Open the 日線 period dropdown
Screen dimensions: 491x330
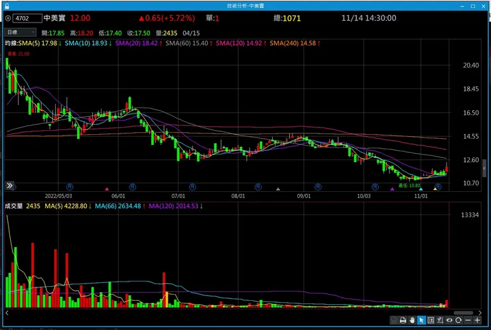[21, 33]
